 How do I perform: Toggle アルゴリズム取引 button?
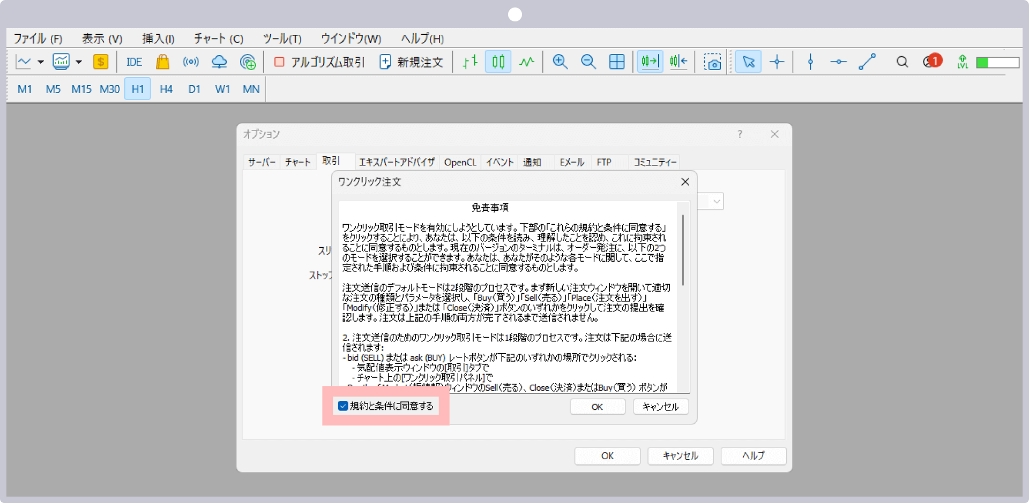[x=319, y=62]
